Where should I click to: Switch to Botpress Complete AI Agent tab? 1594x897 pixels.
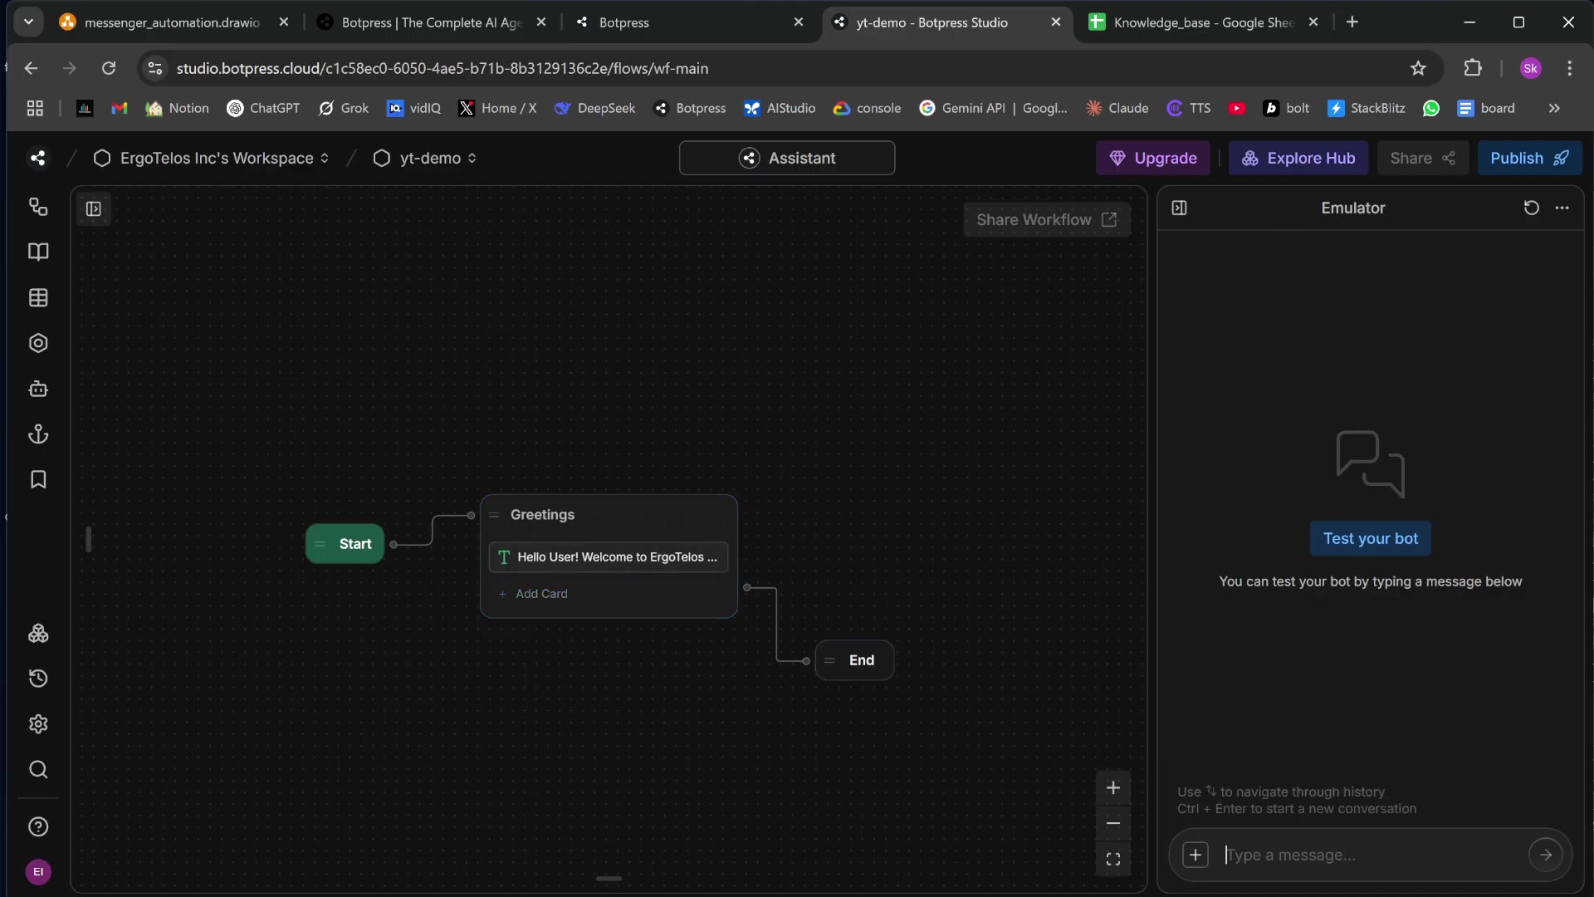(432, 22)
